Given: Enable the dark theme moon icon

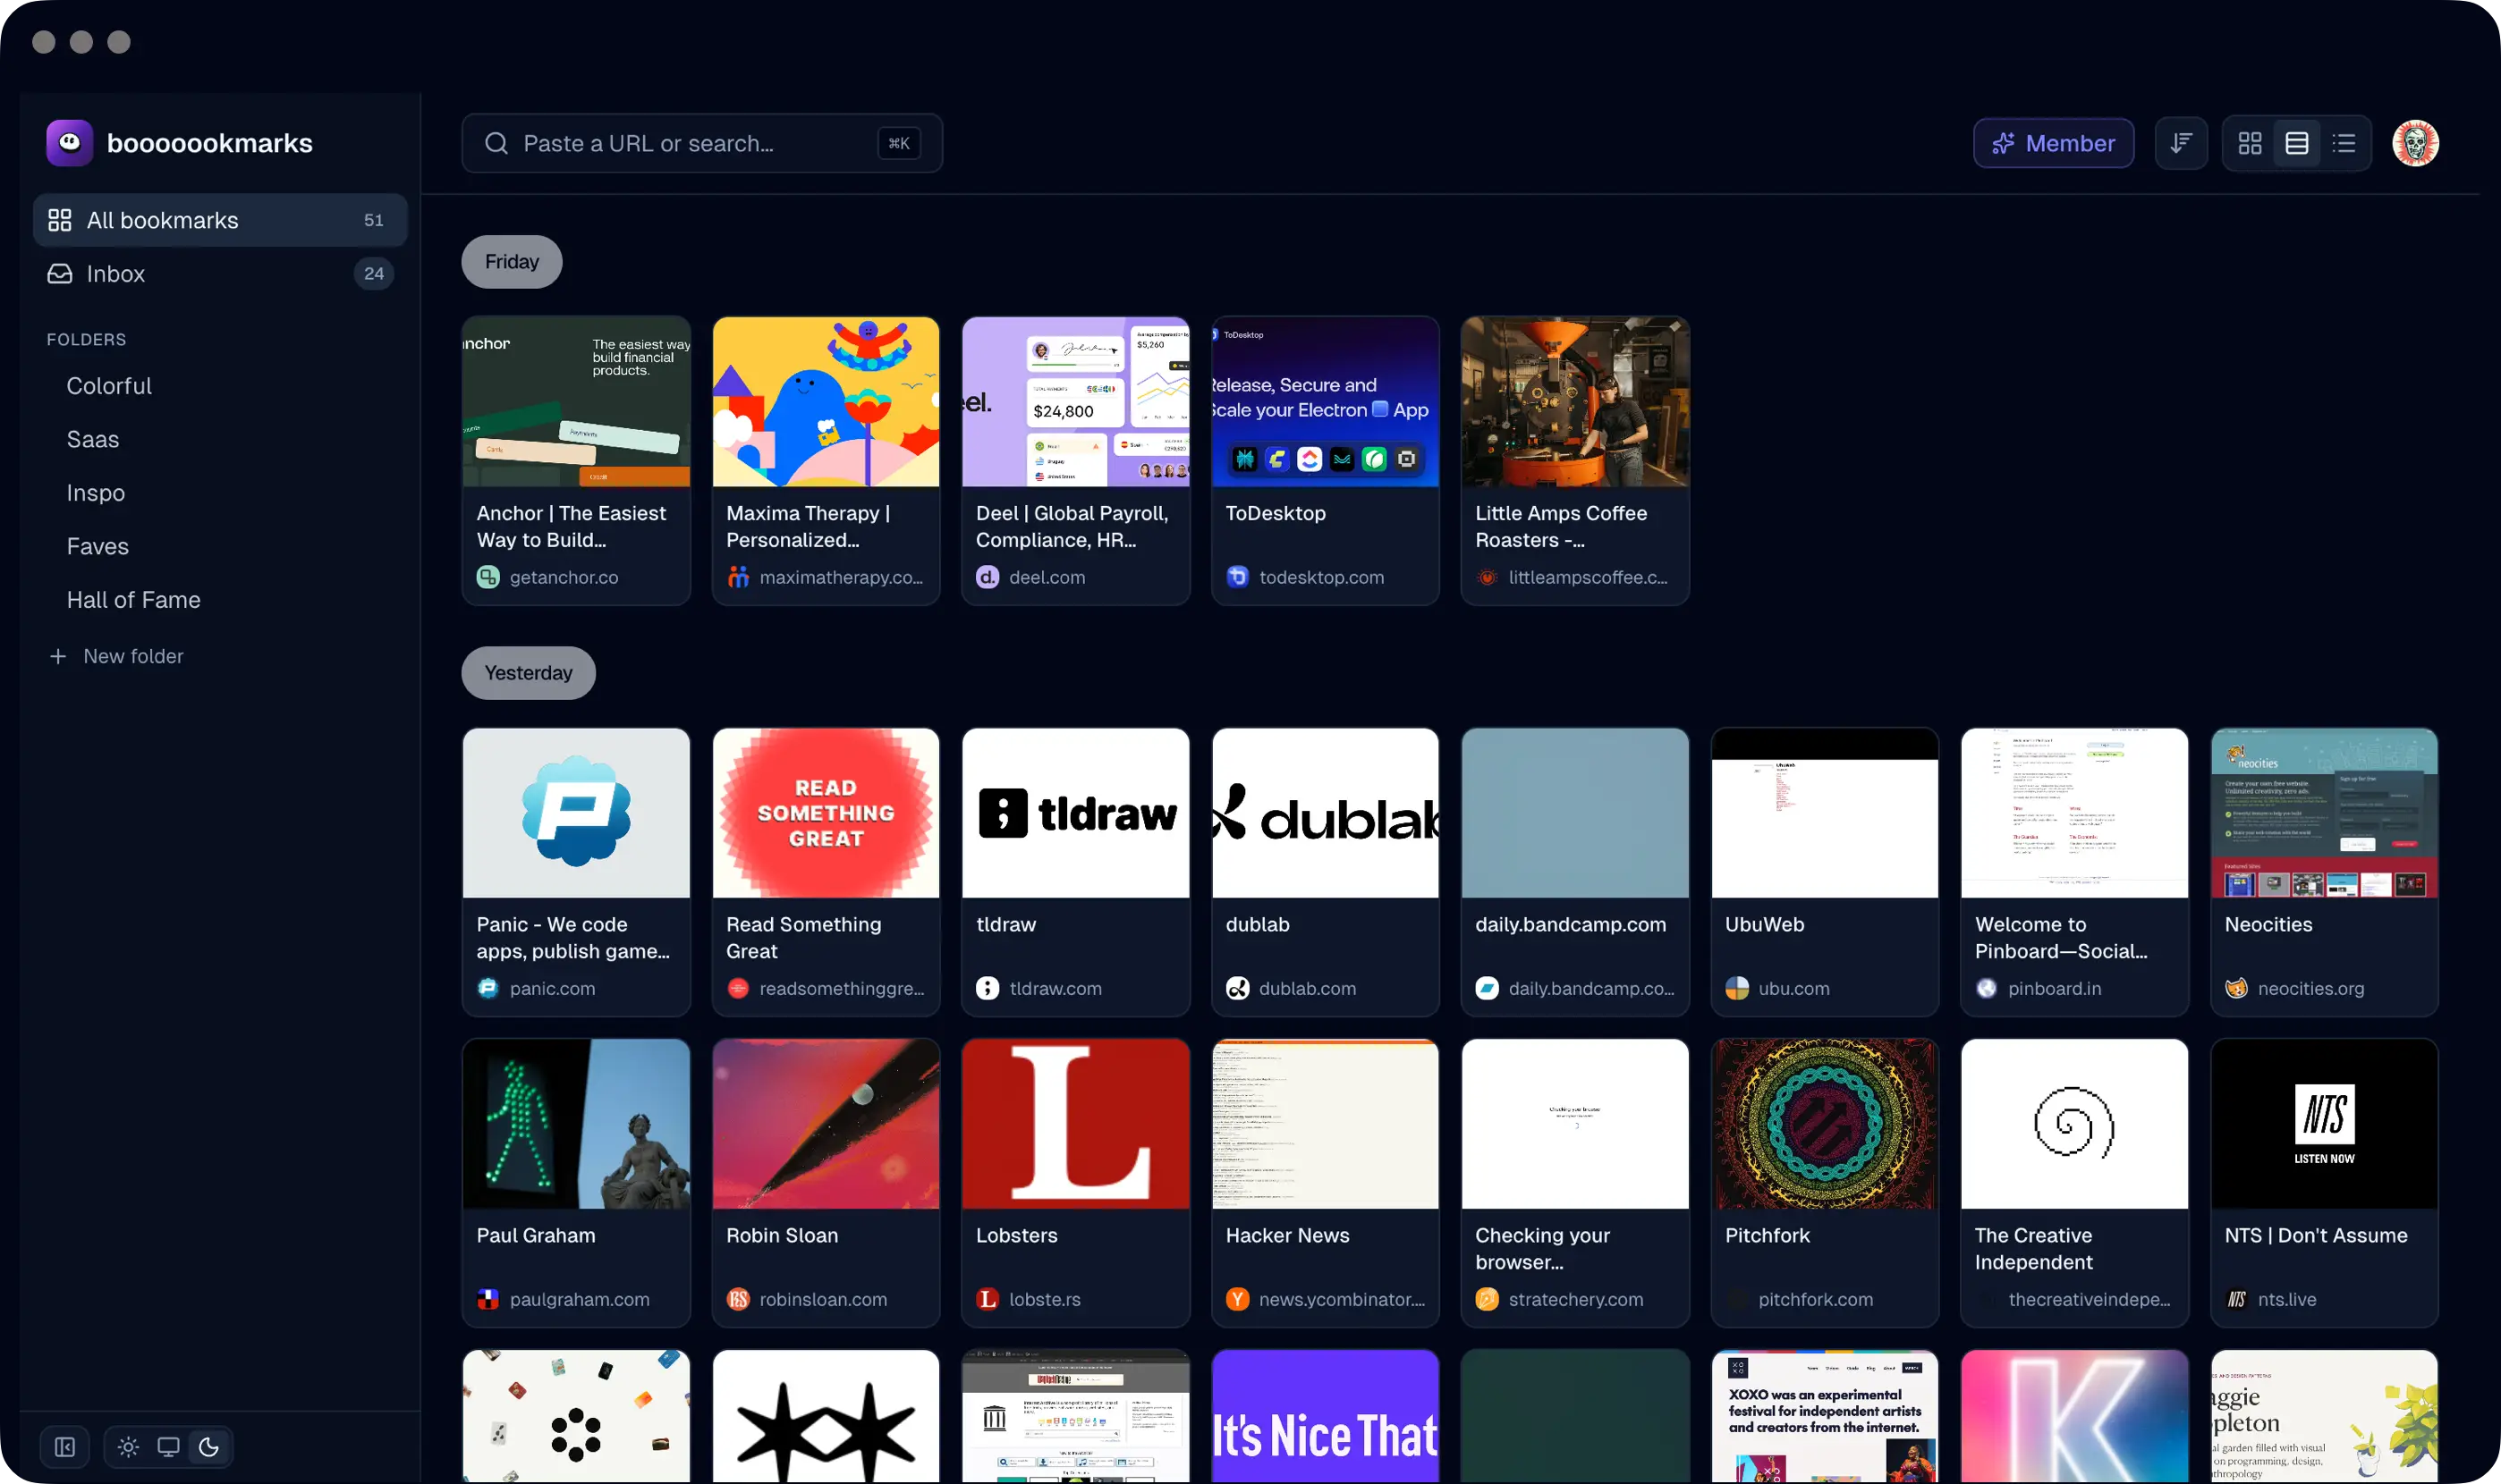Looking at the screenshot, I should [208, 1447].
